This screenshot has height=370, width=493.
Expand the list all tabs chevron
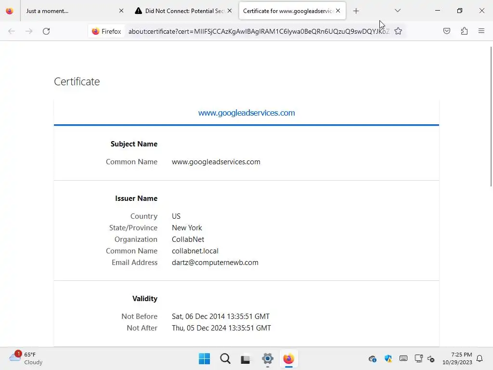pos(397,11)
